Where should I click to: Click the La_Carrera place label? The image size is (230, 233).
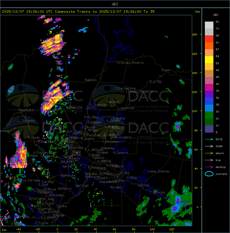click(31, 180)
